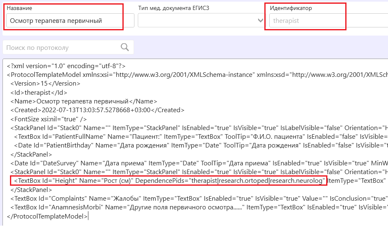Click the closing </ProtocolTemplateModel> tag
The width and height of the screenshot is (388, 231).
coord(47,216)
